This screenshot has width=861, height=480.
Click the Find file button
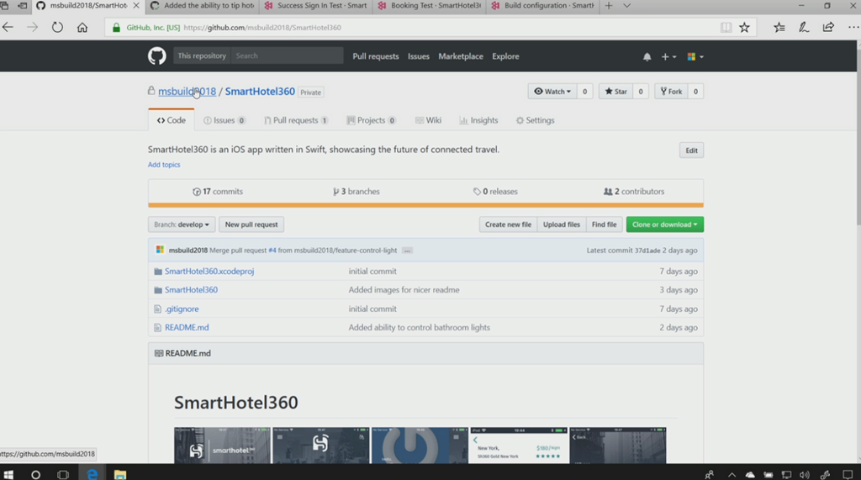coord(604,224)
